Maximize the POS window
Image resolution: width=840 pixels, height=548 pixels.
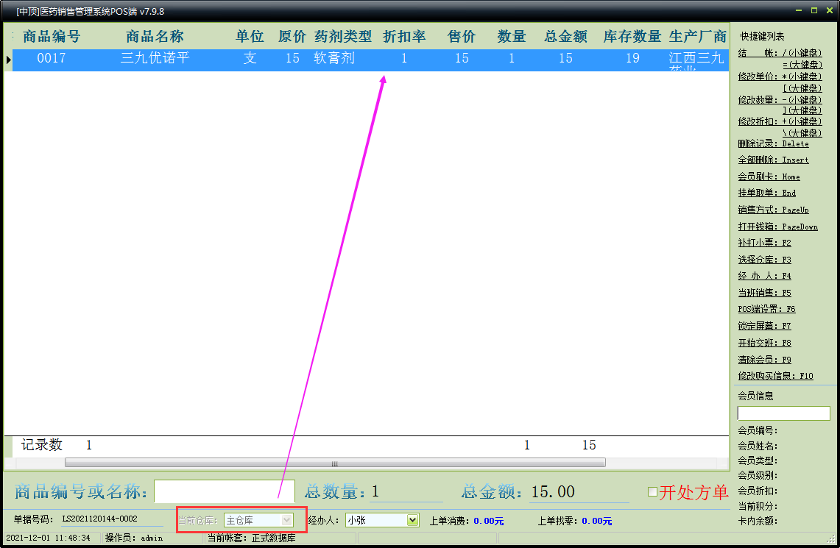tap(813, 11)
